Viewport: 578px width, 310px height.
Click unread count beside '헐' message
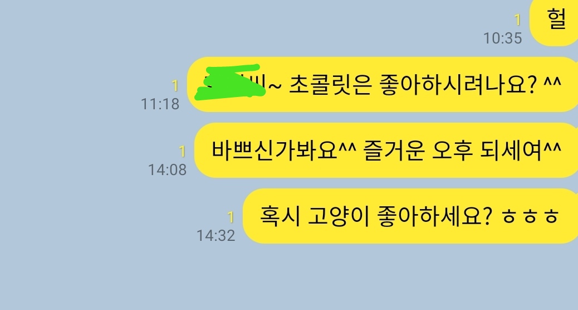[x=517, y=20]
